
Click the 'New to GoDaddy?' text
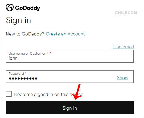tap(25, 34)
